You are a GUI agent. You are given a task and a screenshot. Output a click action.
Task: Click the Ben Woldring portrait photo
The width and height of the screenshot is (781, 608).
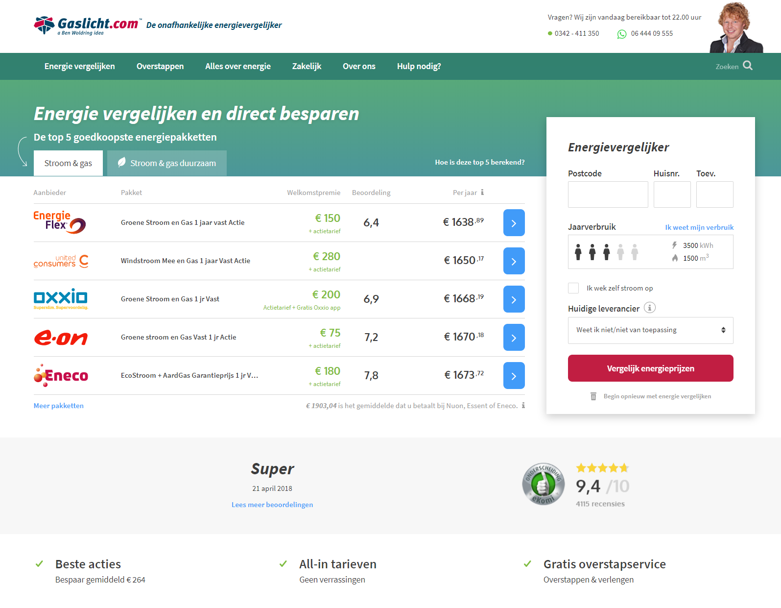736,27
